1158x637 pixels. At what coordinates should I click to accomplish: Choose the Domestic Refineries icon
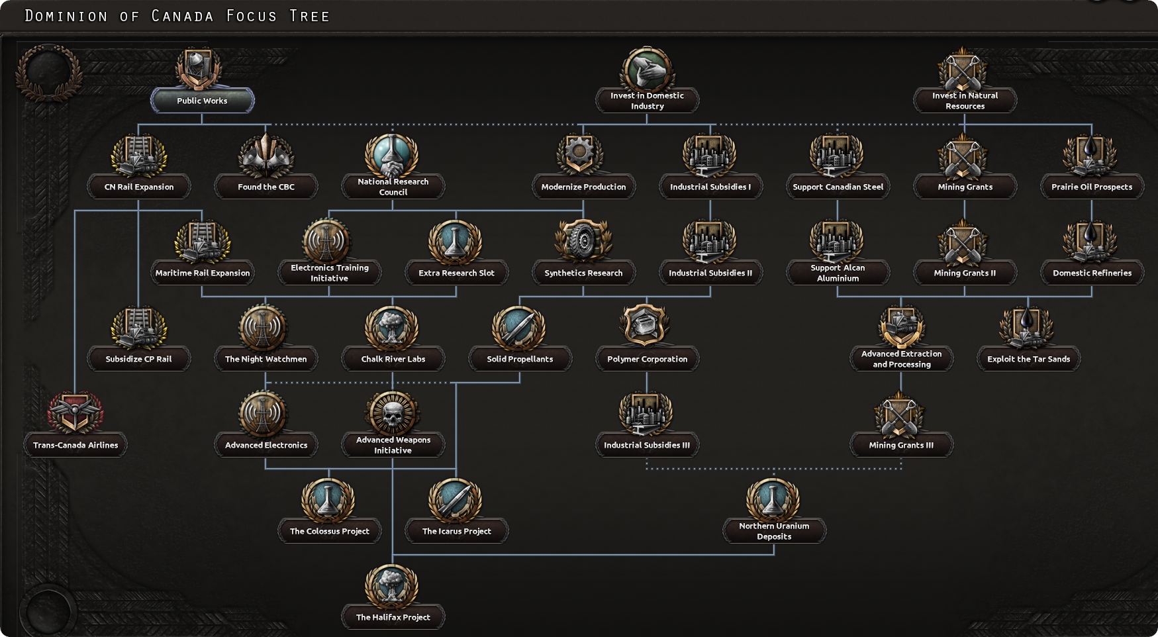point(1090,242)
